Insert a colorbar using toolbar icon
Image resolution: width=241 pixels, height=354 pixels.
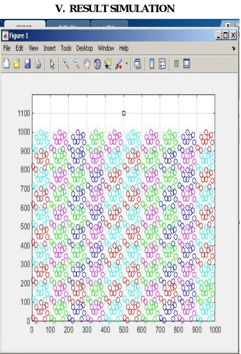pos(152,64)
